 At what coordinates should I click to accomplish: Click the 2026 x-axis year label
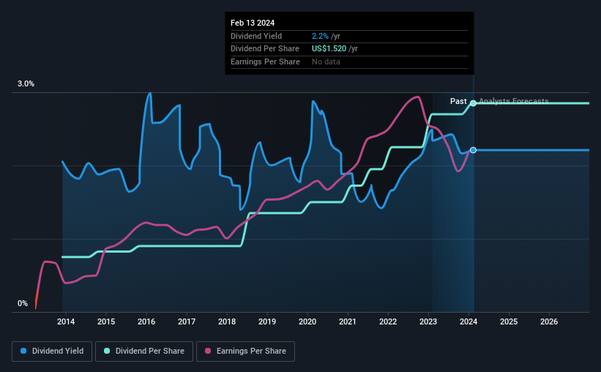pyautogui.click(x=549, y=321)
